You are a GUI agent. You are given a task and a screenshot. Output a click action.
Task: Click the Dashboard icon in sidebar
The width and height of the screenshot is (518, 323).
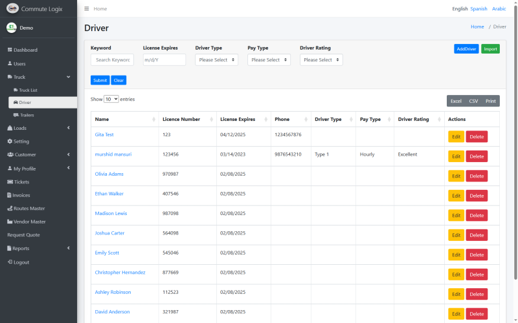(10, 50)
